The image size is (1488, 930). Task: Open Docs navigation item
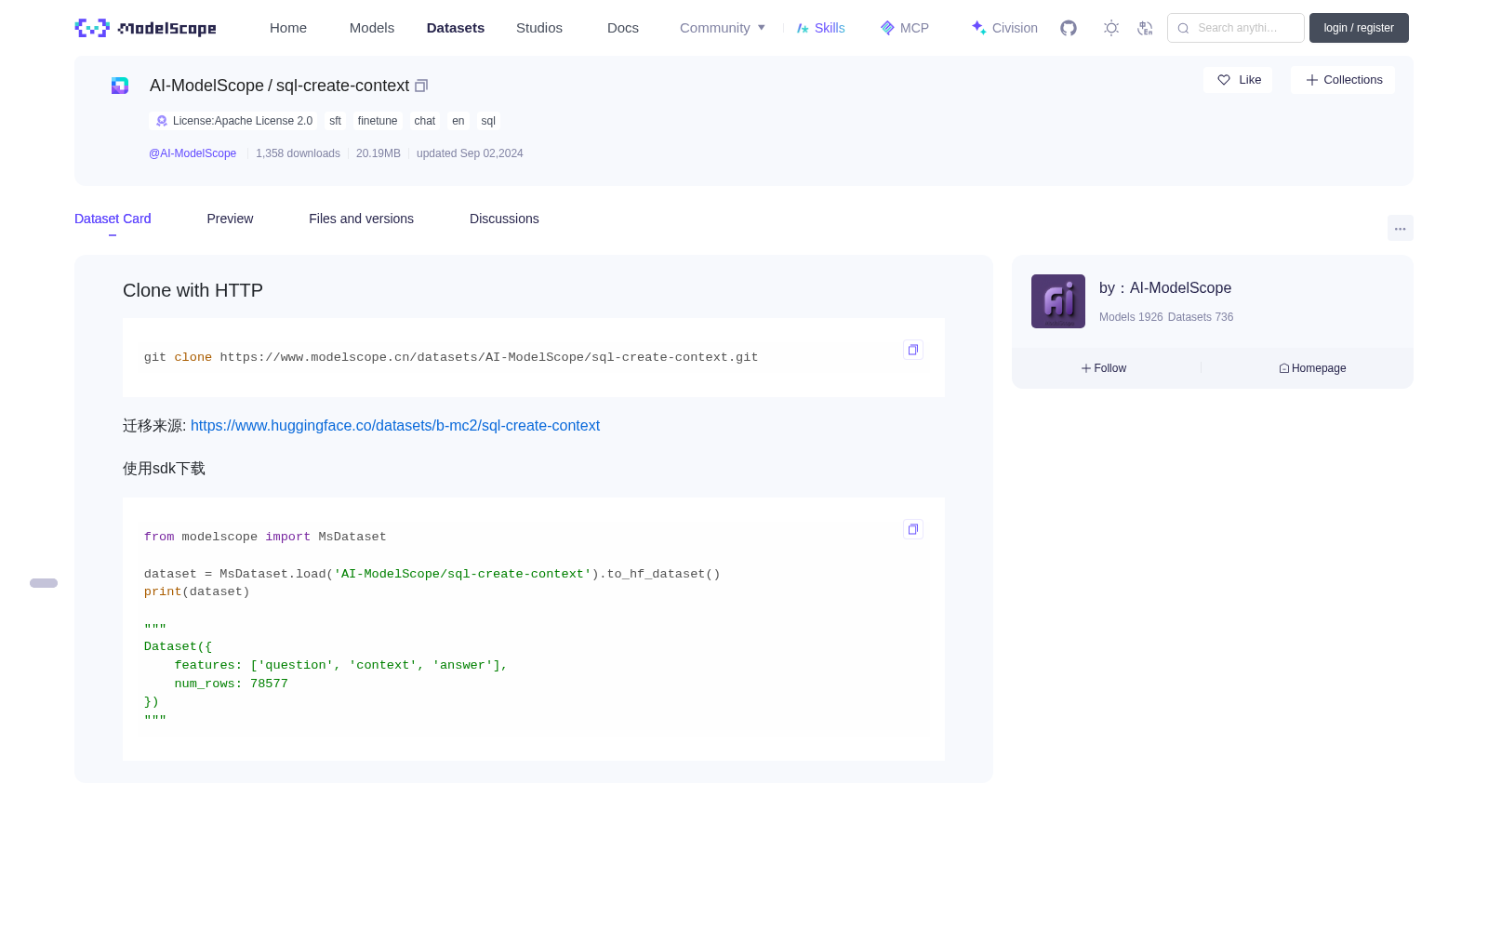click(623, 28)
